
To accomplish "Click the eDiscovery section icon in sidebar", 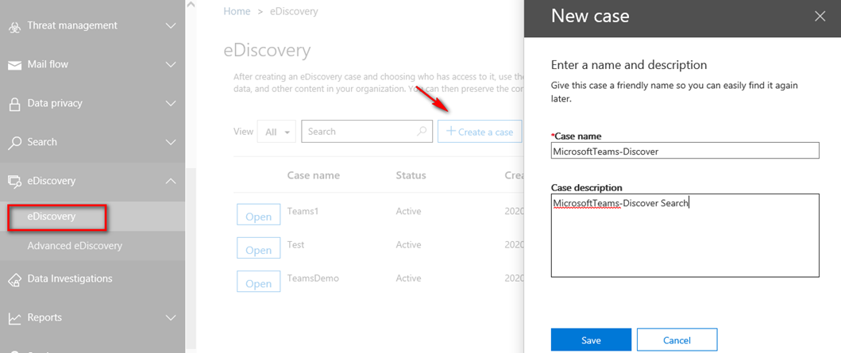I will point(14,182).
